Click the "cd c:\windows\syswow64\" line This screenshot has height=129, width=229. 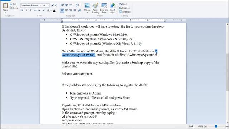(x=79, y=116)
